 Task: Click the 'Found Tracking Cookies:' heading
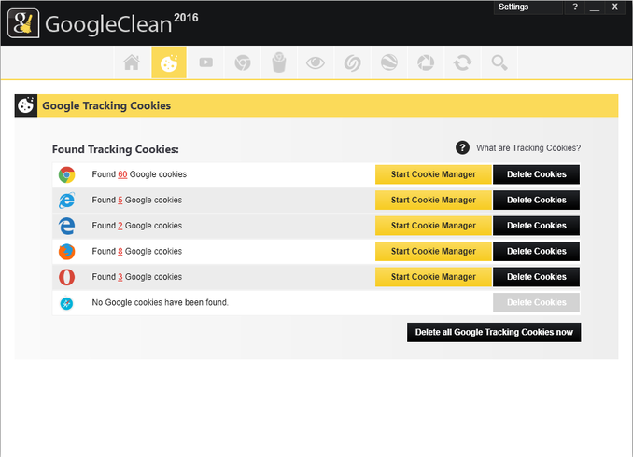(116, 149)
